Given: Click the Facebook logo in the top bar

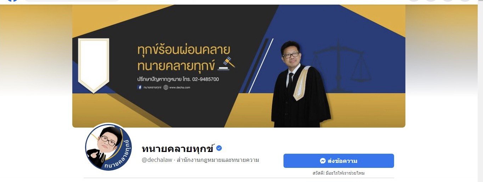Looking at the screenshot, I should [12, 1].
